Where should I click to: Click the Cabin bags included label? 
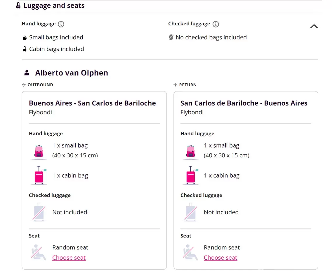56,49
